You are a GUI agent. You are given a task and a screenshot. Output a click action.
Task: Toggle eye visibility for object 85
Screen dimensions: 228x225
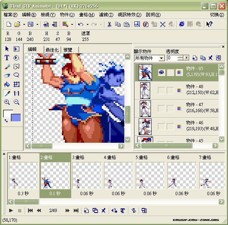tap(162, 72)
